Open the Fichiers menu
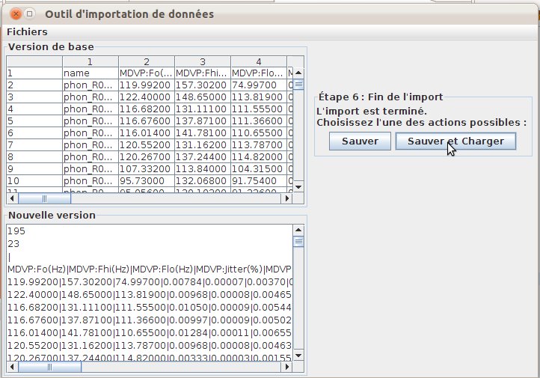The height and width of the screenshot is (378, 540). (x=27, y=31)
